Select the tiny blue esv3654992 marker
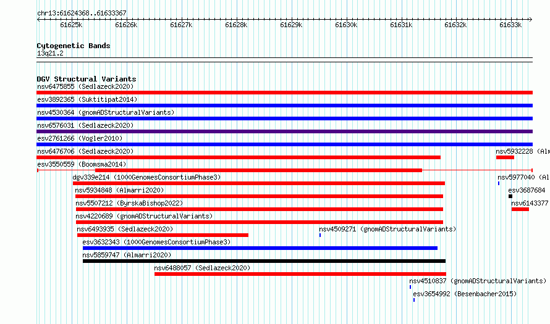Screen dimensions: 550x324 click(414, 300)
